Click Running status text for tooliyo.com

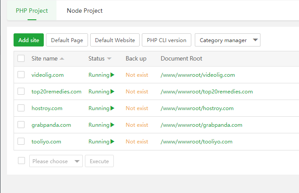click(99, 142)
